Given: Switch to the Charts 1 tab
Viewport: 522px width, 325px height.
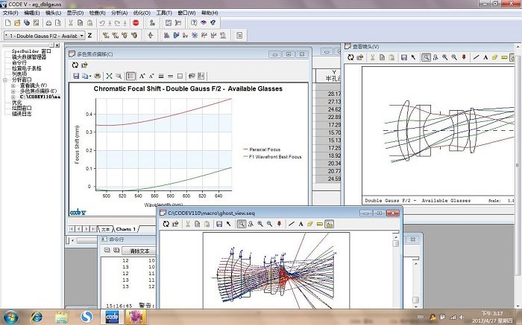Looking at the screenshot, I should point(126,229).
